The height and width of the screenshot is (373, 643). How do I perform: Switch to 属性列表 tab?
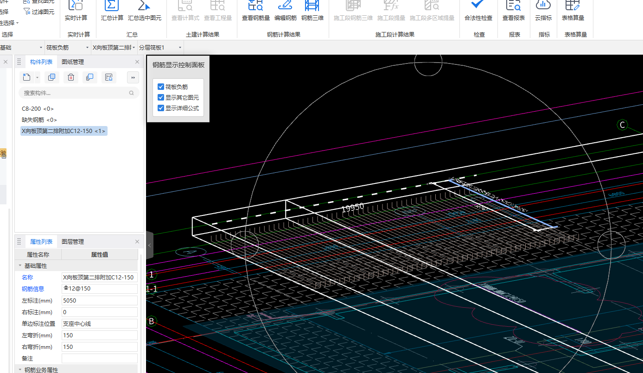coord(41,242)
